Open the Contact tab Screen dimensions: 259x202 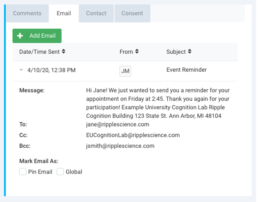pyautogui.click(x=96, y=13)
